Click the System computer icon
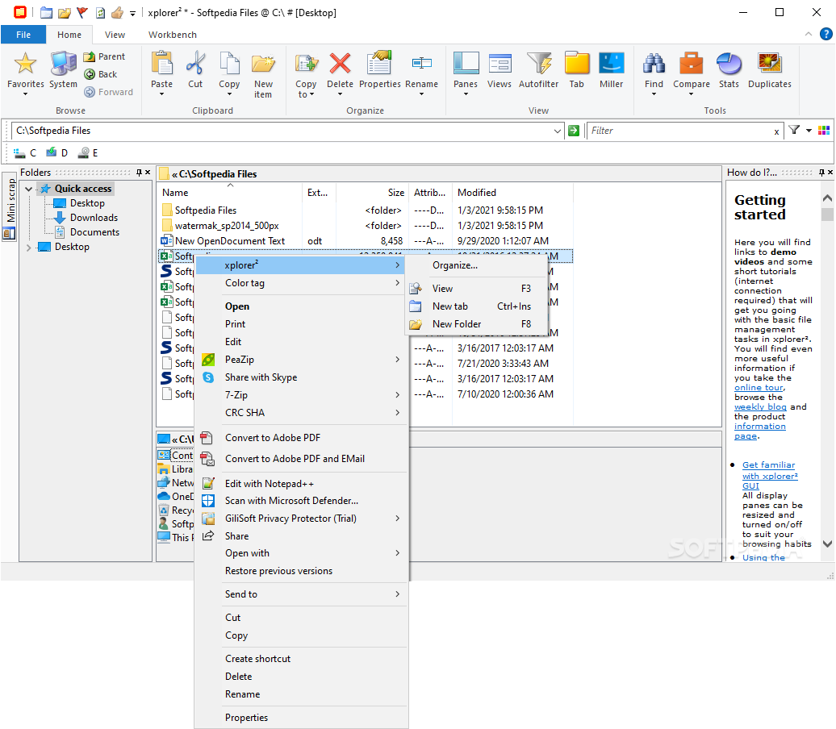 click(x=63, y=64)
